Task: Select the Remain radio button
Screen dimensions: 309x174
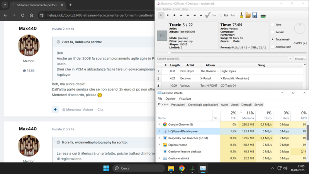Action: pos(273,32)
